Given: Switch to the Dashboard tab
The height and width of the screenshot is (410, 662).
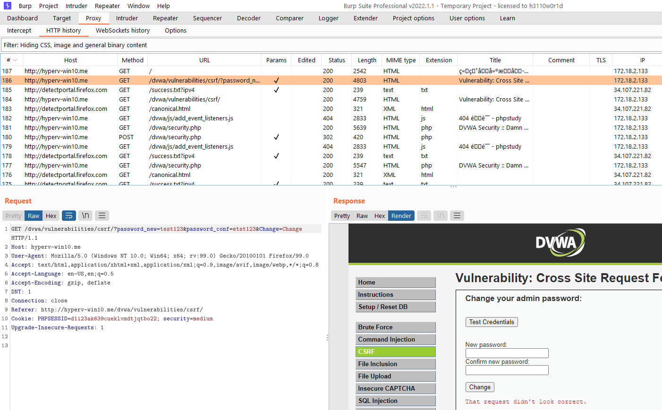Looking at the screenshot, I should tap(22, 18).
